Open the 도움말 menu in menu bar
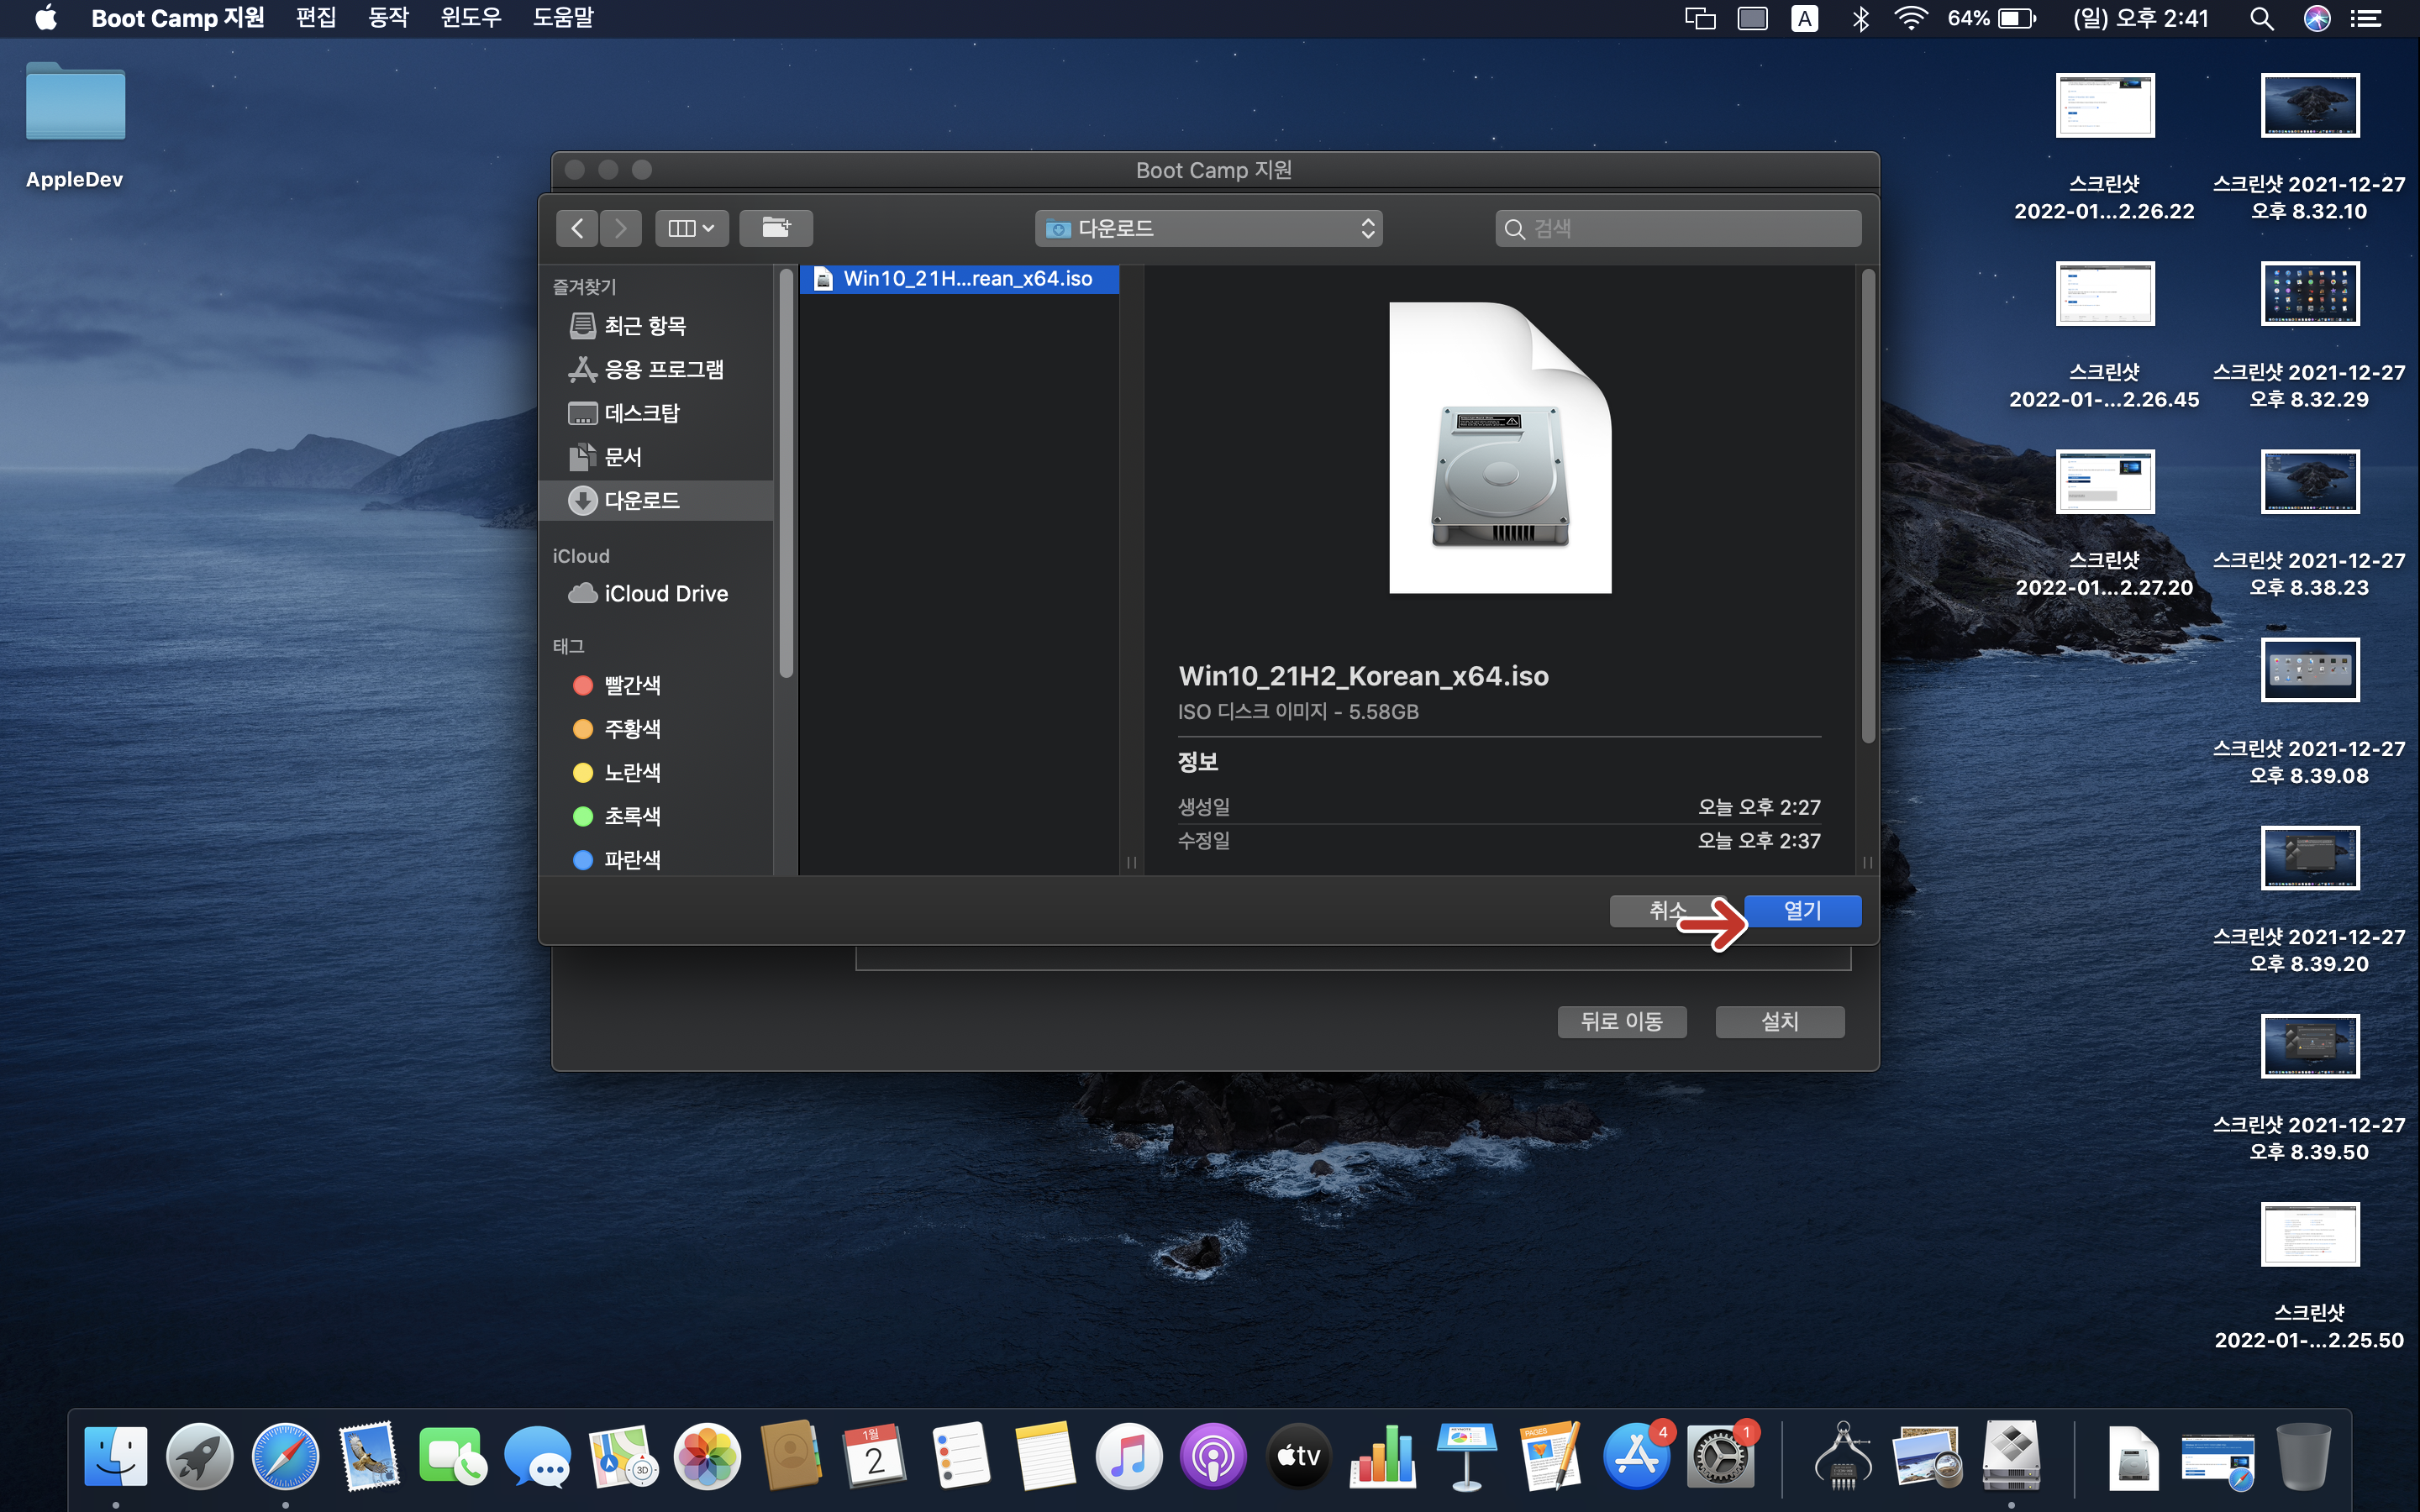 (563, 18)
